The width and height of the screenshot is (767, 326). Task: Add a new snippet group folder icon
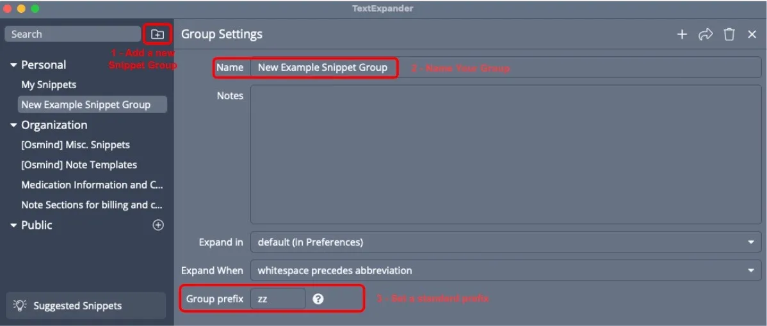(157, 34)
